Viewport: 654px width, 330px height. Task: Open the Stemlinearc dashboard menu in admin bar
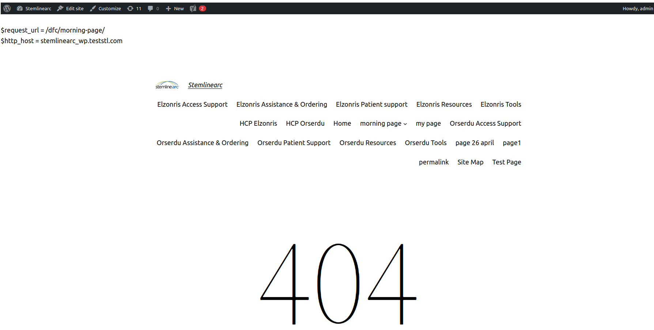pyautogui.click(x=34, y=8)
